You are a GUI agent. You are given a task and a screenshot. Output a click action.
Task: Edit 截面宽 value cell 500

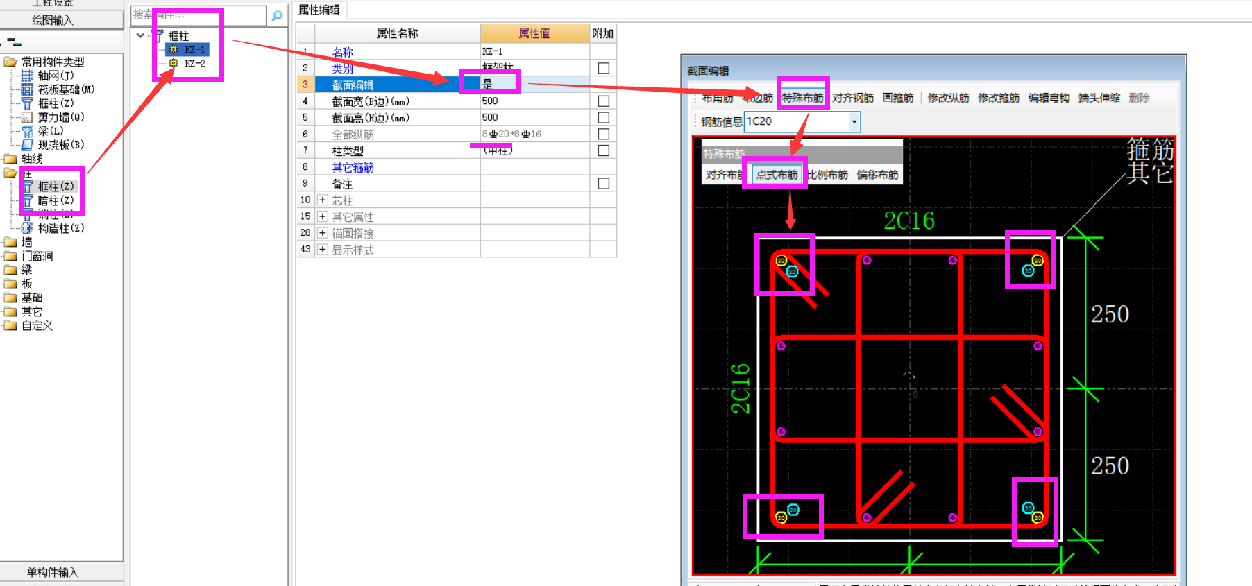534,101
